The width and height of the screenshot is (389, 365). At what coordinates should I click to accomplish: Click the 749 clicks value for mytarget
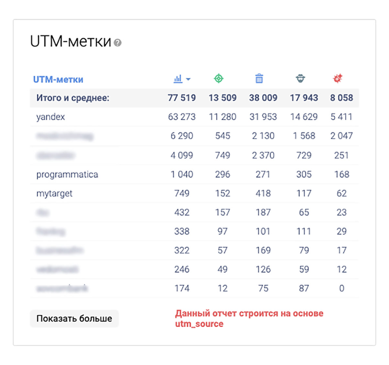182,193
